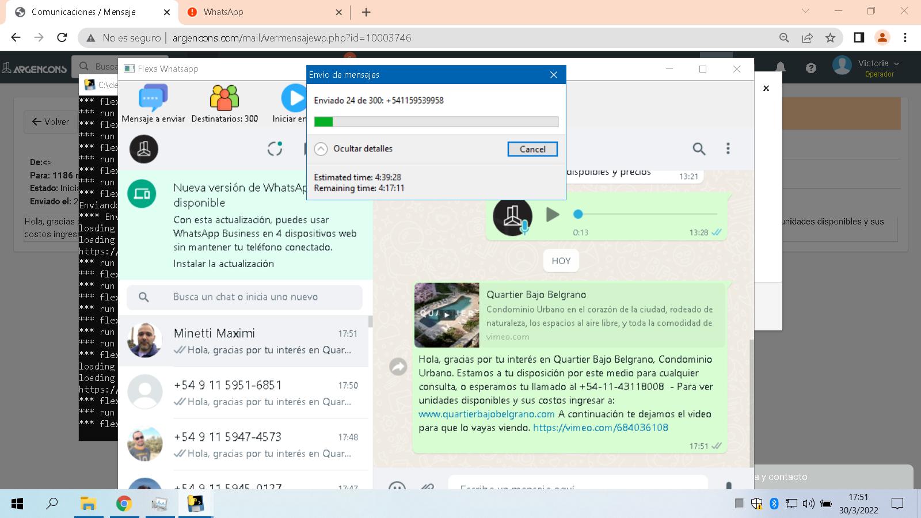Collapse details with Ocultar detalles chevron

pyautogui.click(x=321, y=149)
